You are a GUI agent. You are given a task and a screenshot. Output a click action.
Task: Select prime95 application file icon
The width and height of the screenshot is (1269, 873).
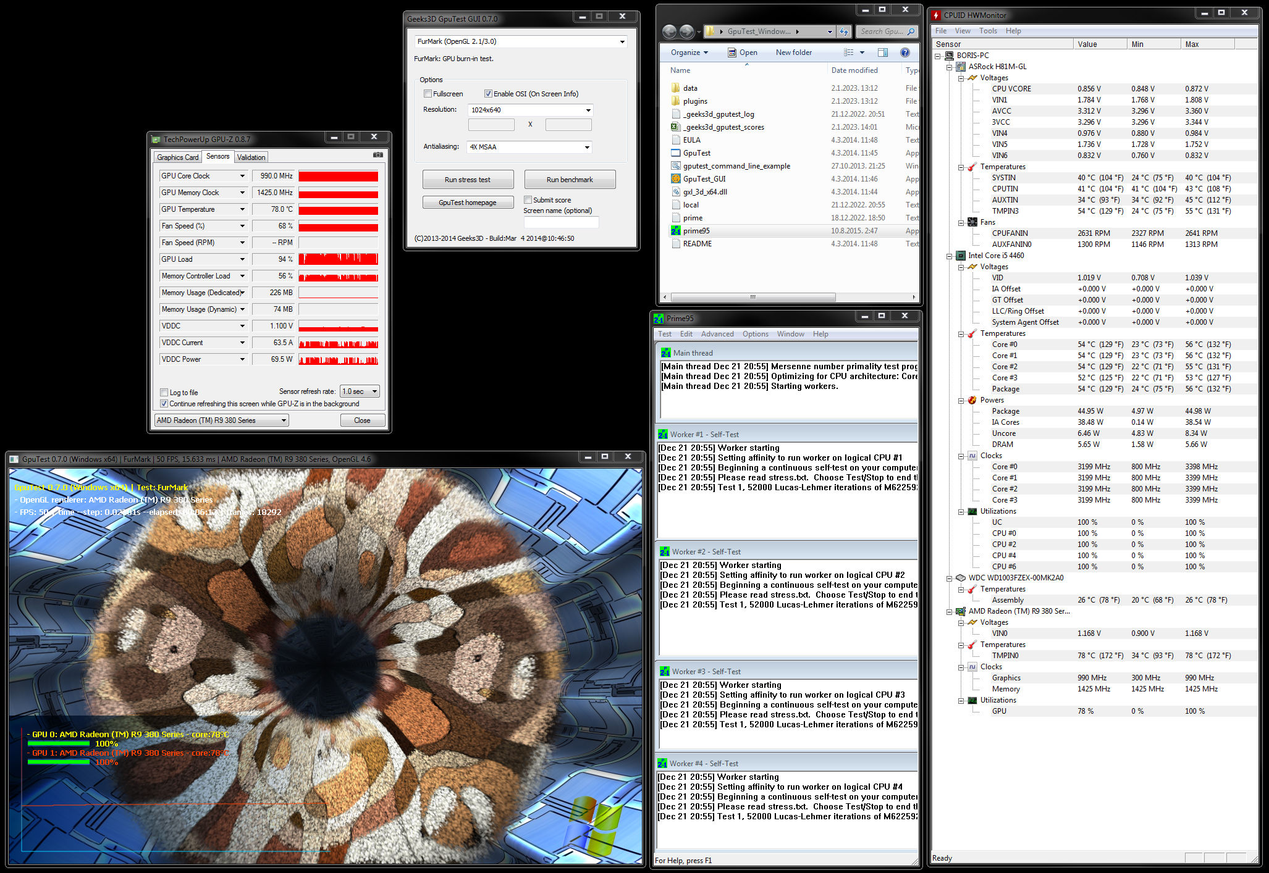[675, 231]
